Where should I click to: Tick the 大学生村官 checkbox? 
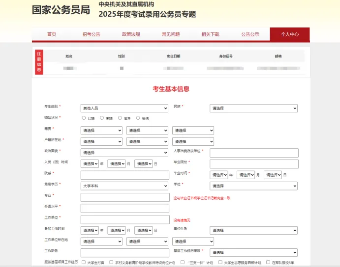click(x=84, y=262)
